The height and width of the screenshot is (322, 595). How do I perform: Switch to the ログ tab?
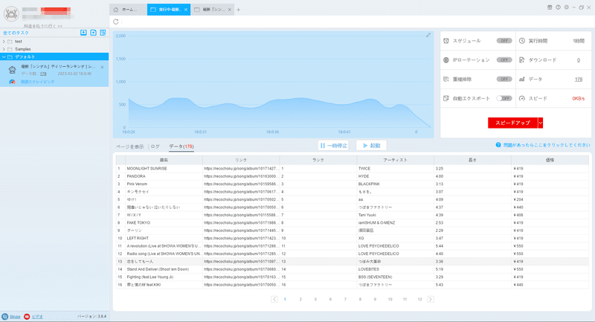[155, 146]
